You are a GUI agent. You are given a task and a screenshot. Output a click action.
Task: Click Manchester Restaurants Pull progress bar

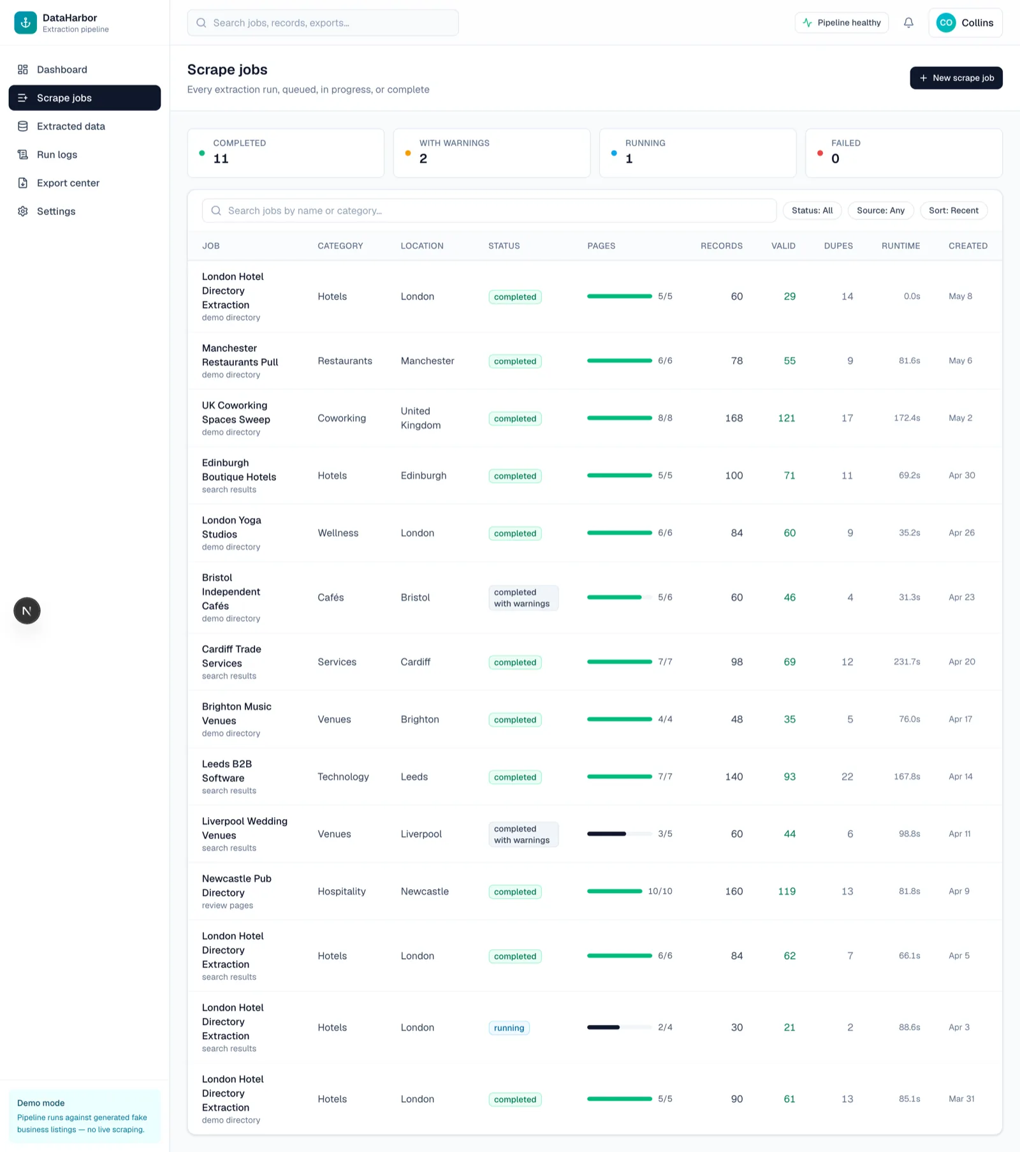point(620,361)
